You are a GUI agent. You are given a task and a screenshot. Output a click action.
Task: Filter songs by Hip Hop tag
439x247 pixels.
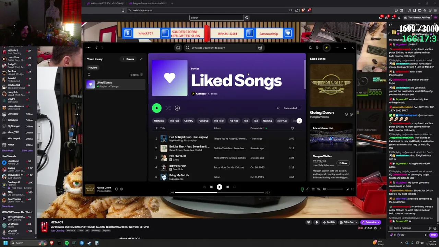[234, 121]
